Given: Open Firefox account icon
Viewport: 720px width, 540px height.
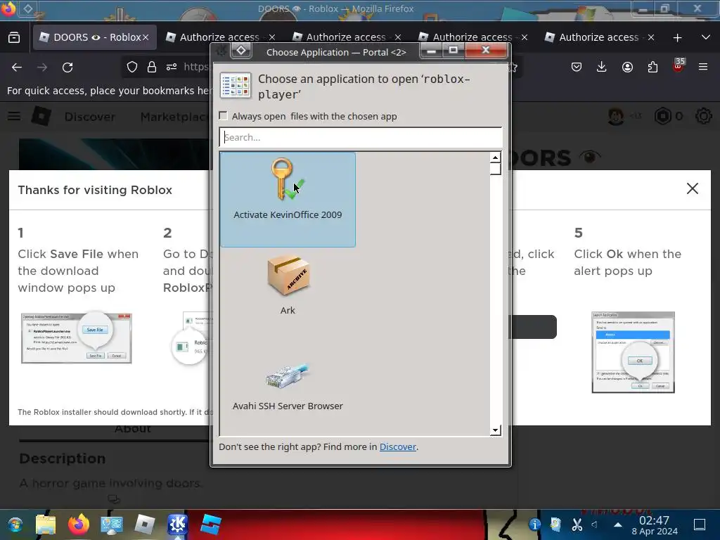Looking at the screenshot, I should [627, 67].
